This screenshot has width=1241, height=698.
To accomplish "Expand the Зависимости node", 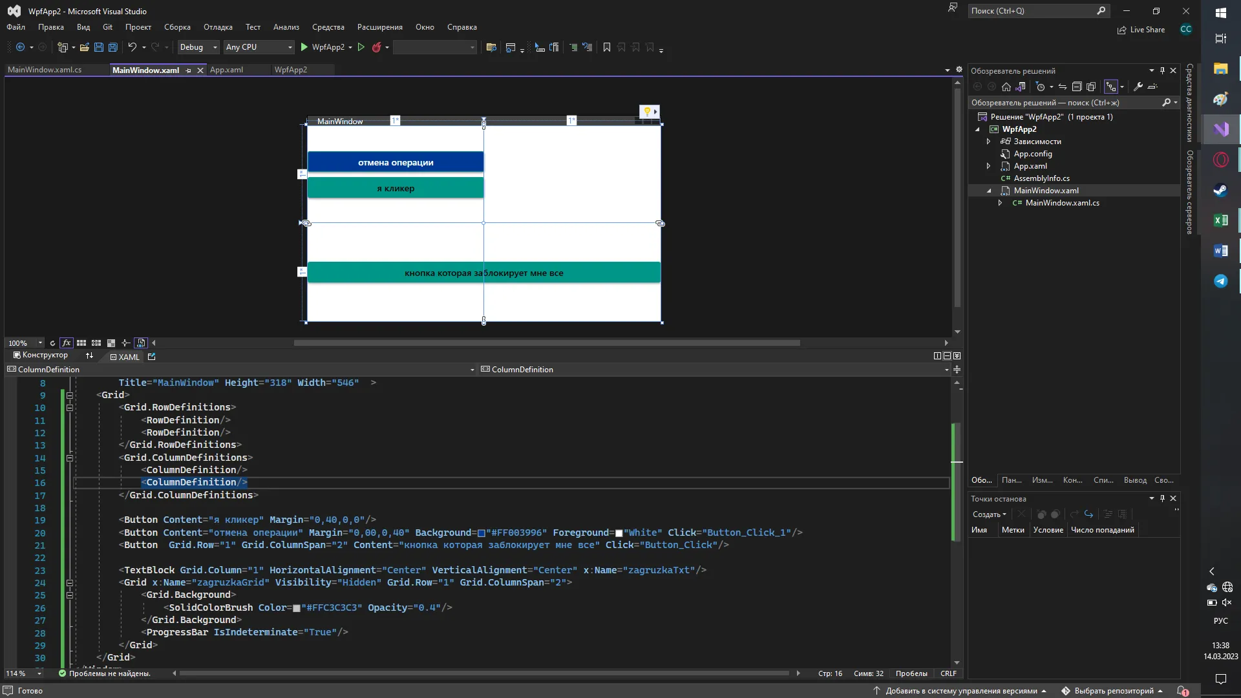I will [x=988, y=142].
